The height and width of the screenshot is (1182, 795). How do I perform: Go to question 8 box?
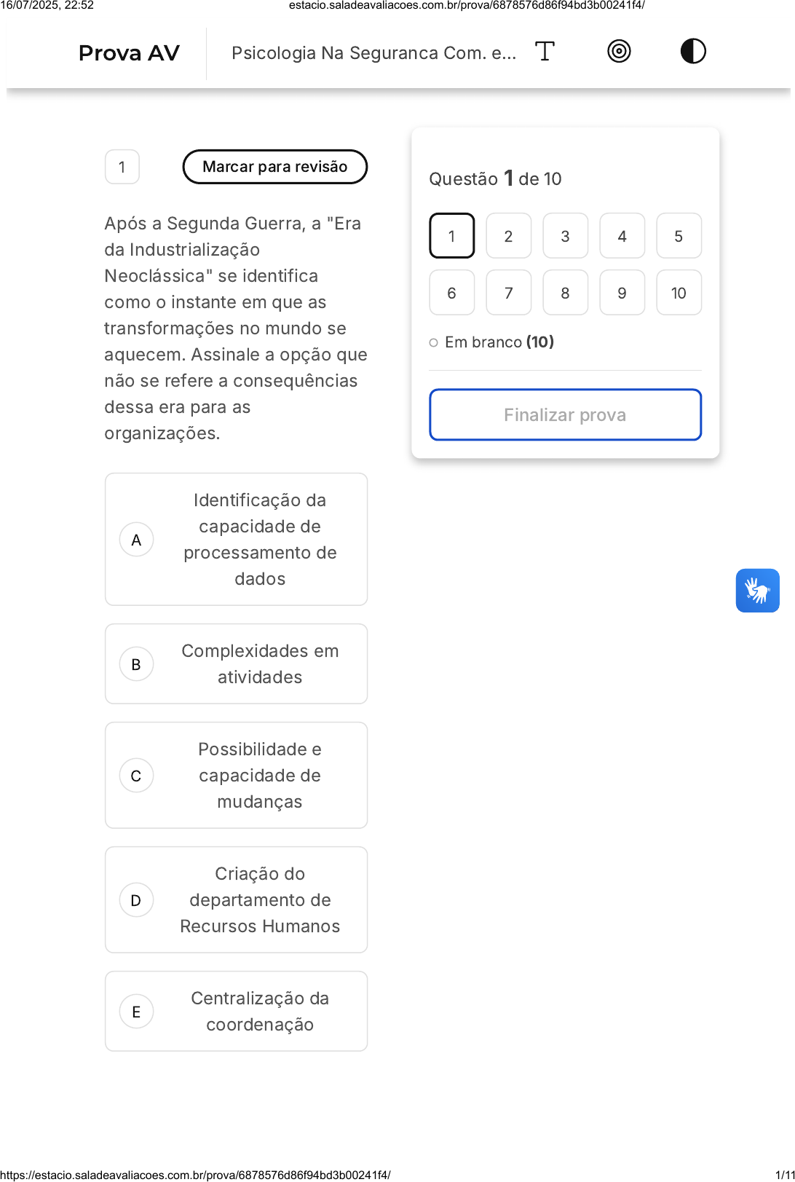(565, 293)
